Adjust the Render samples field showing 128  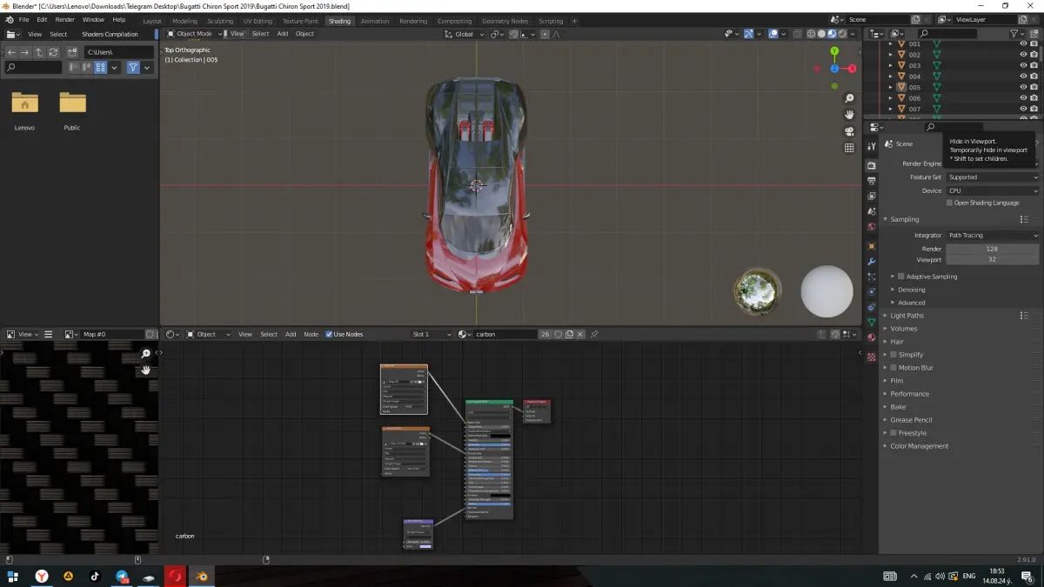coord(992,249)
